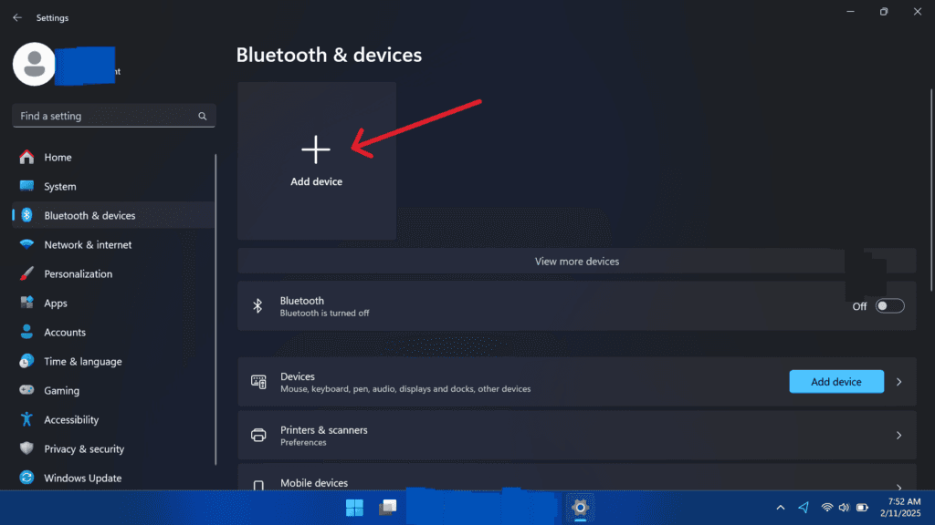Click the Mobile devices phone icon

click(258, 485)
